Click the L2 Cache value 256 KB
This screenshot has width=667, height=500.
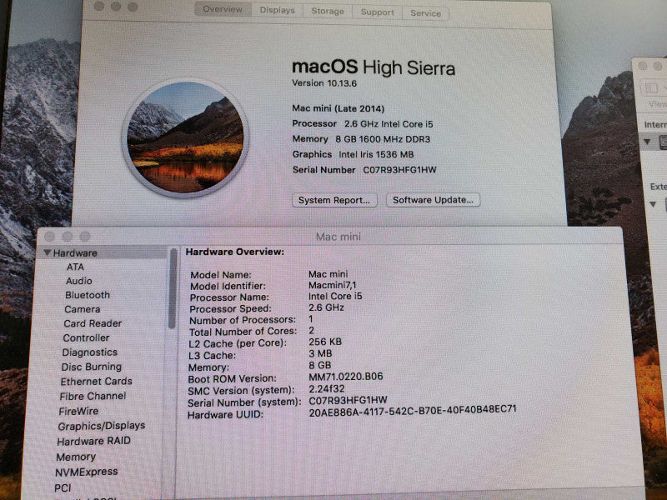coord(325,342)
